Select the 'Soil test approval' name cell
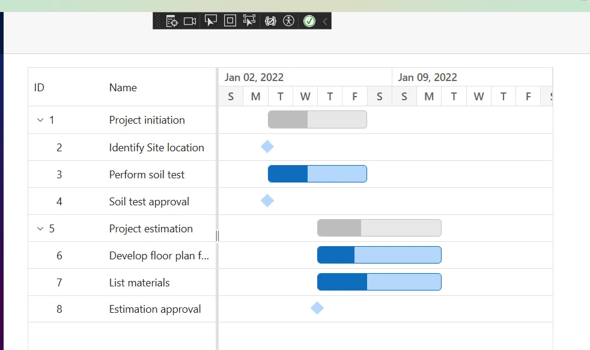Viewport: 590px width, 350px height. tap(160, 202)
